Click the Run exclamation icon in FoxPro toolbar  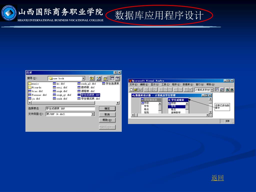click(x=186, y=90)
